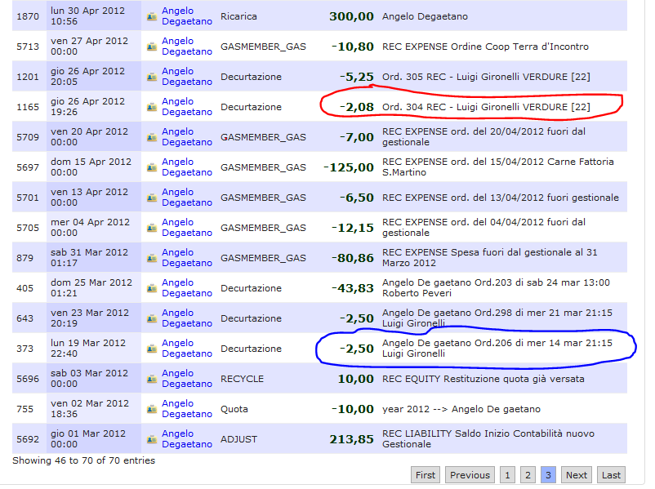Click user icon in row 5713
This screenshot has width=655, height=489.
(151, 47)
